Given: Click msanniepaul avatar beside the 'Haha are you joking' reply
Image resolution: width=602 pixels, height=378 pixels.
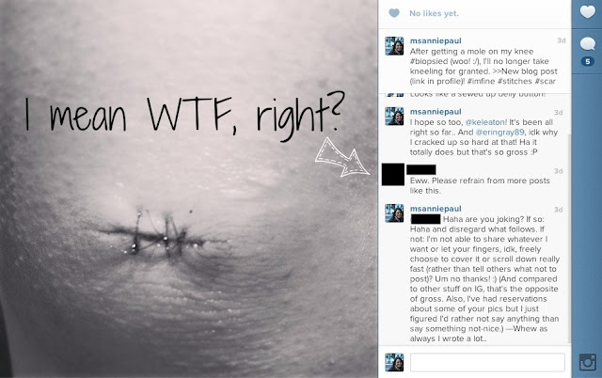Looking at the screenshot, I should pyautogui.click(x=394, y=213).
